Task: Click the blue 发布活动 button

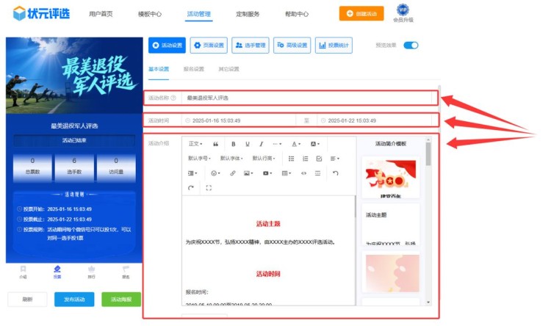Action: 74,300
